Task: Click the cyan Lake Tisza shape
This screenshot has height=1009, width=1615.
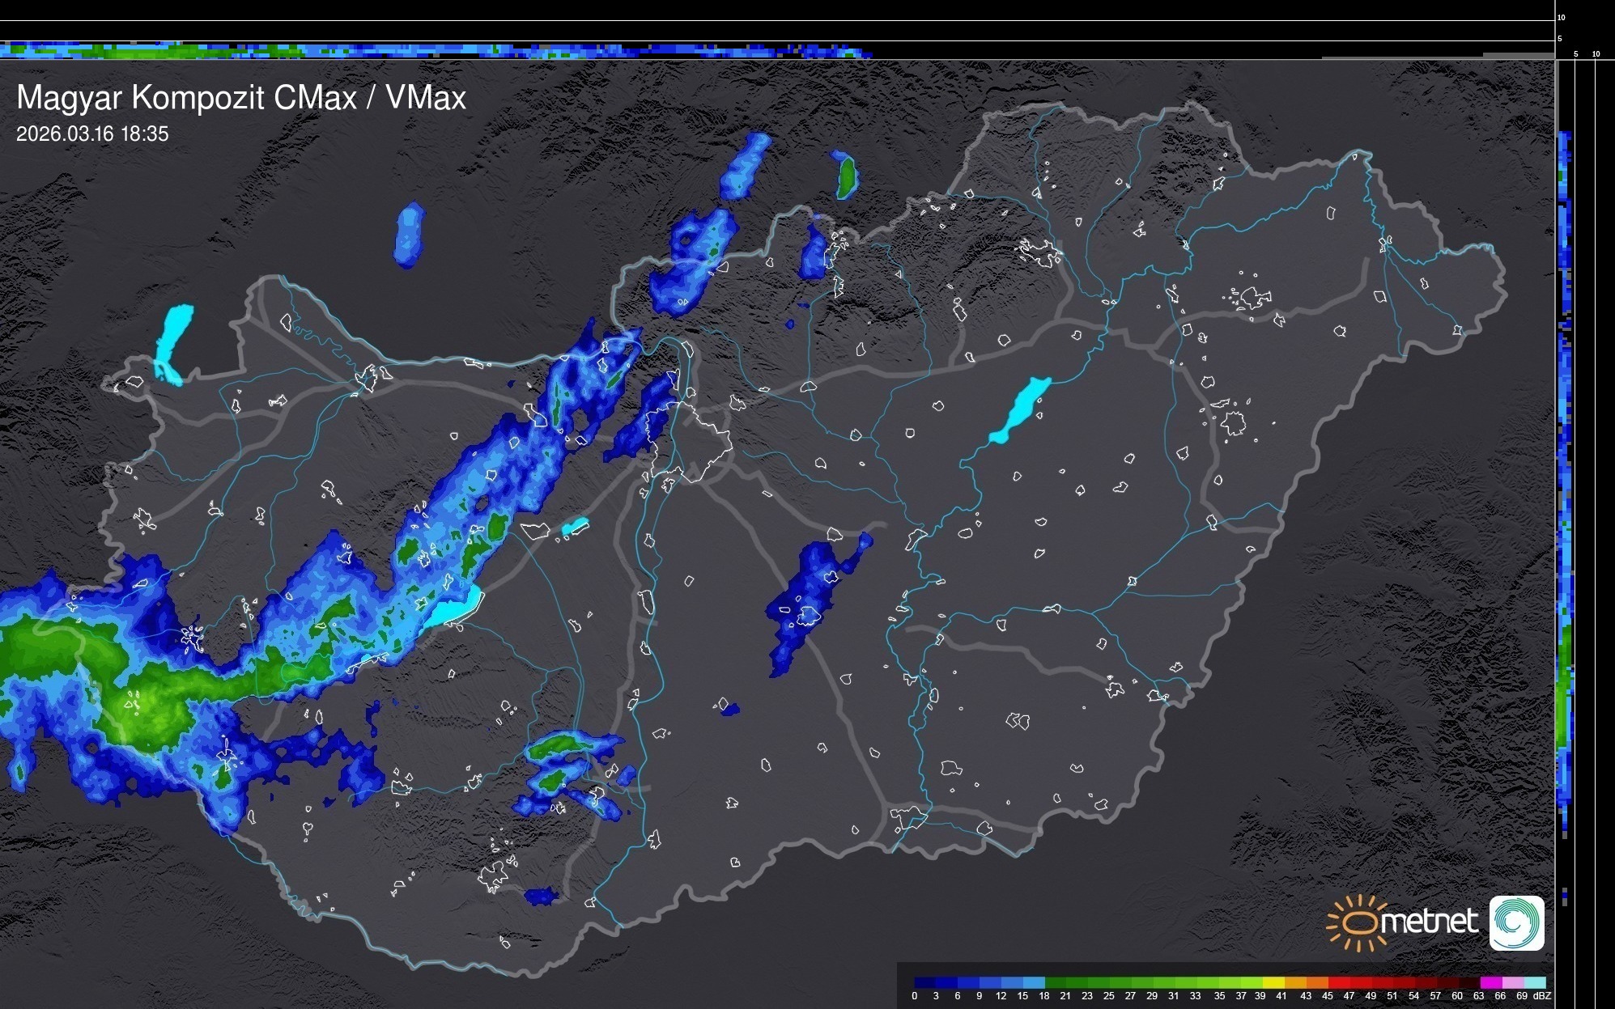Action: [1022, 409]
